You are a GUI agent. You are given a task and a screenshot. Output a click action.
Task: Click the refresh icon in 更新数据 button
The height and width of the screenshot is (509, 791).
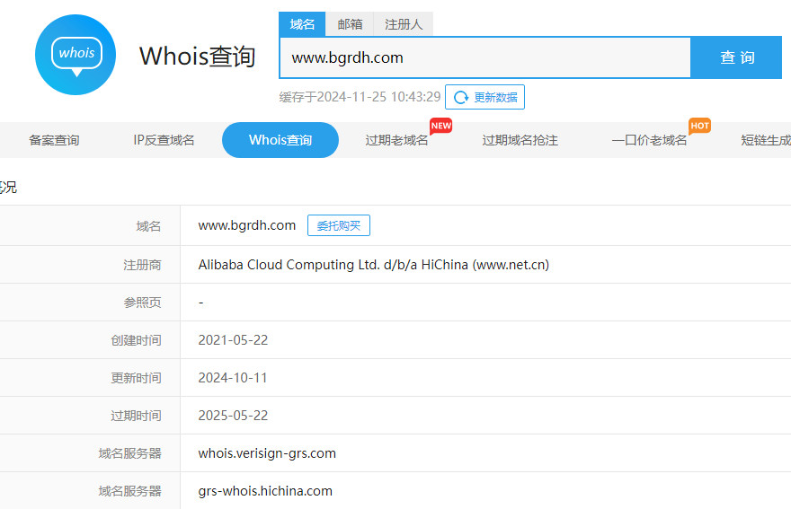tap(461, 97)
